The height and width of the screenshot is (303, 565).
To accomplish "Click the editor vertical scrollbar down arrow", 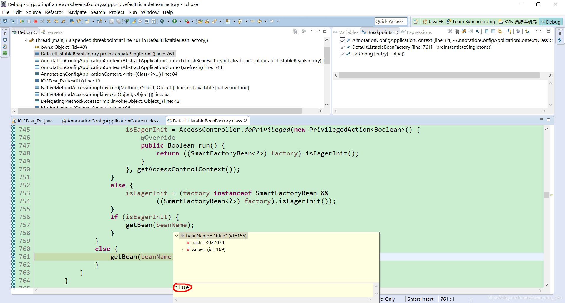I will coord(546,284).
